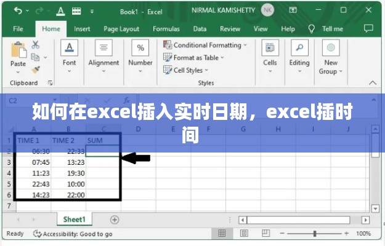The width and height of the screenshot is (385, 246).
Task: Click the Cut scissors icon
Action: [36, 44]
